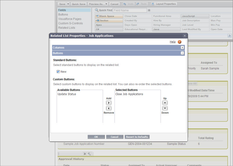
Task: Click the Close Date palette field
Action: click(137, 16)
